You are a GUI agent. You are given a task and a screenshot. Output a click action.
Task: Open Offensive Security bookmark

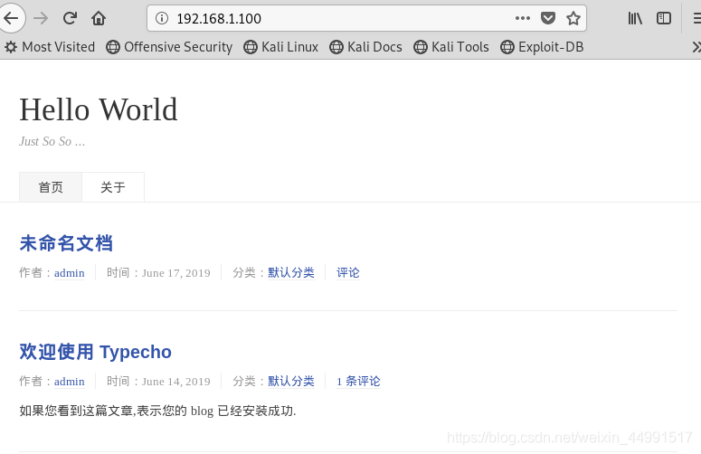pyautogui.click(x=169, y=47)
